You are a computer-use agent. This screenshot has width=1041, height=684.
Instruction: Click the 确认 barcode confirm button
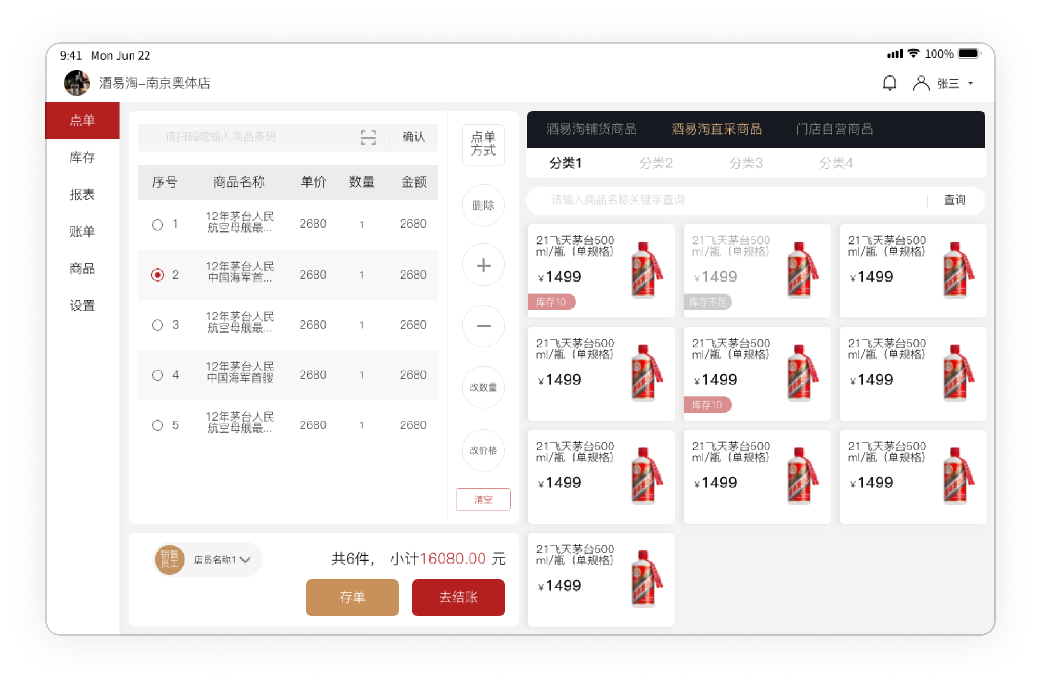tap(413, 137)
